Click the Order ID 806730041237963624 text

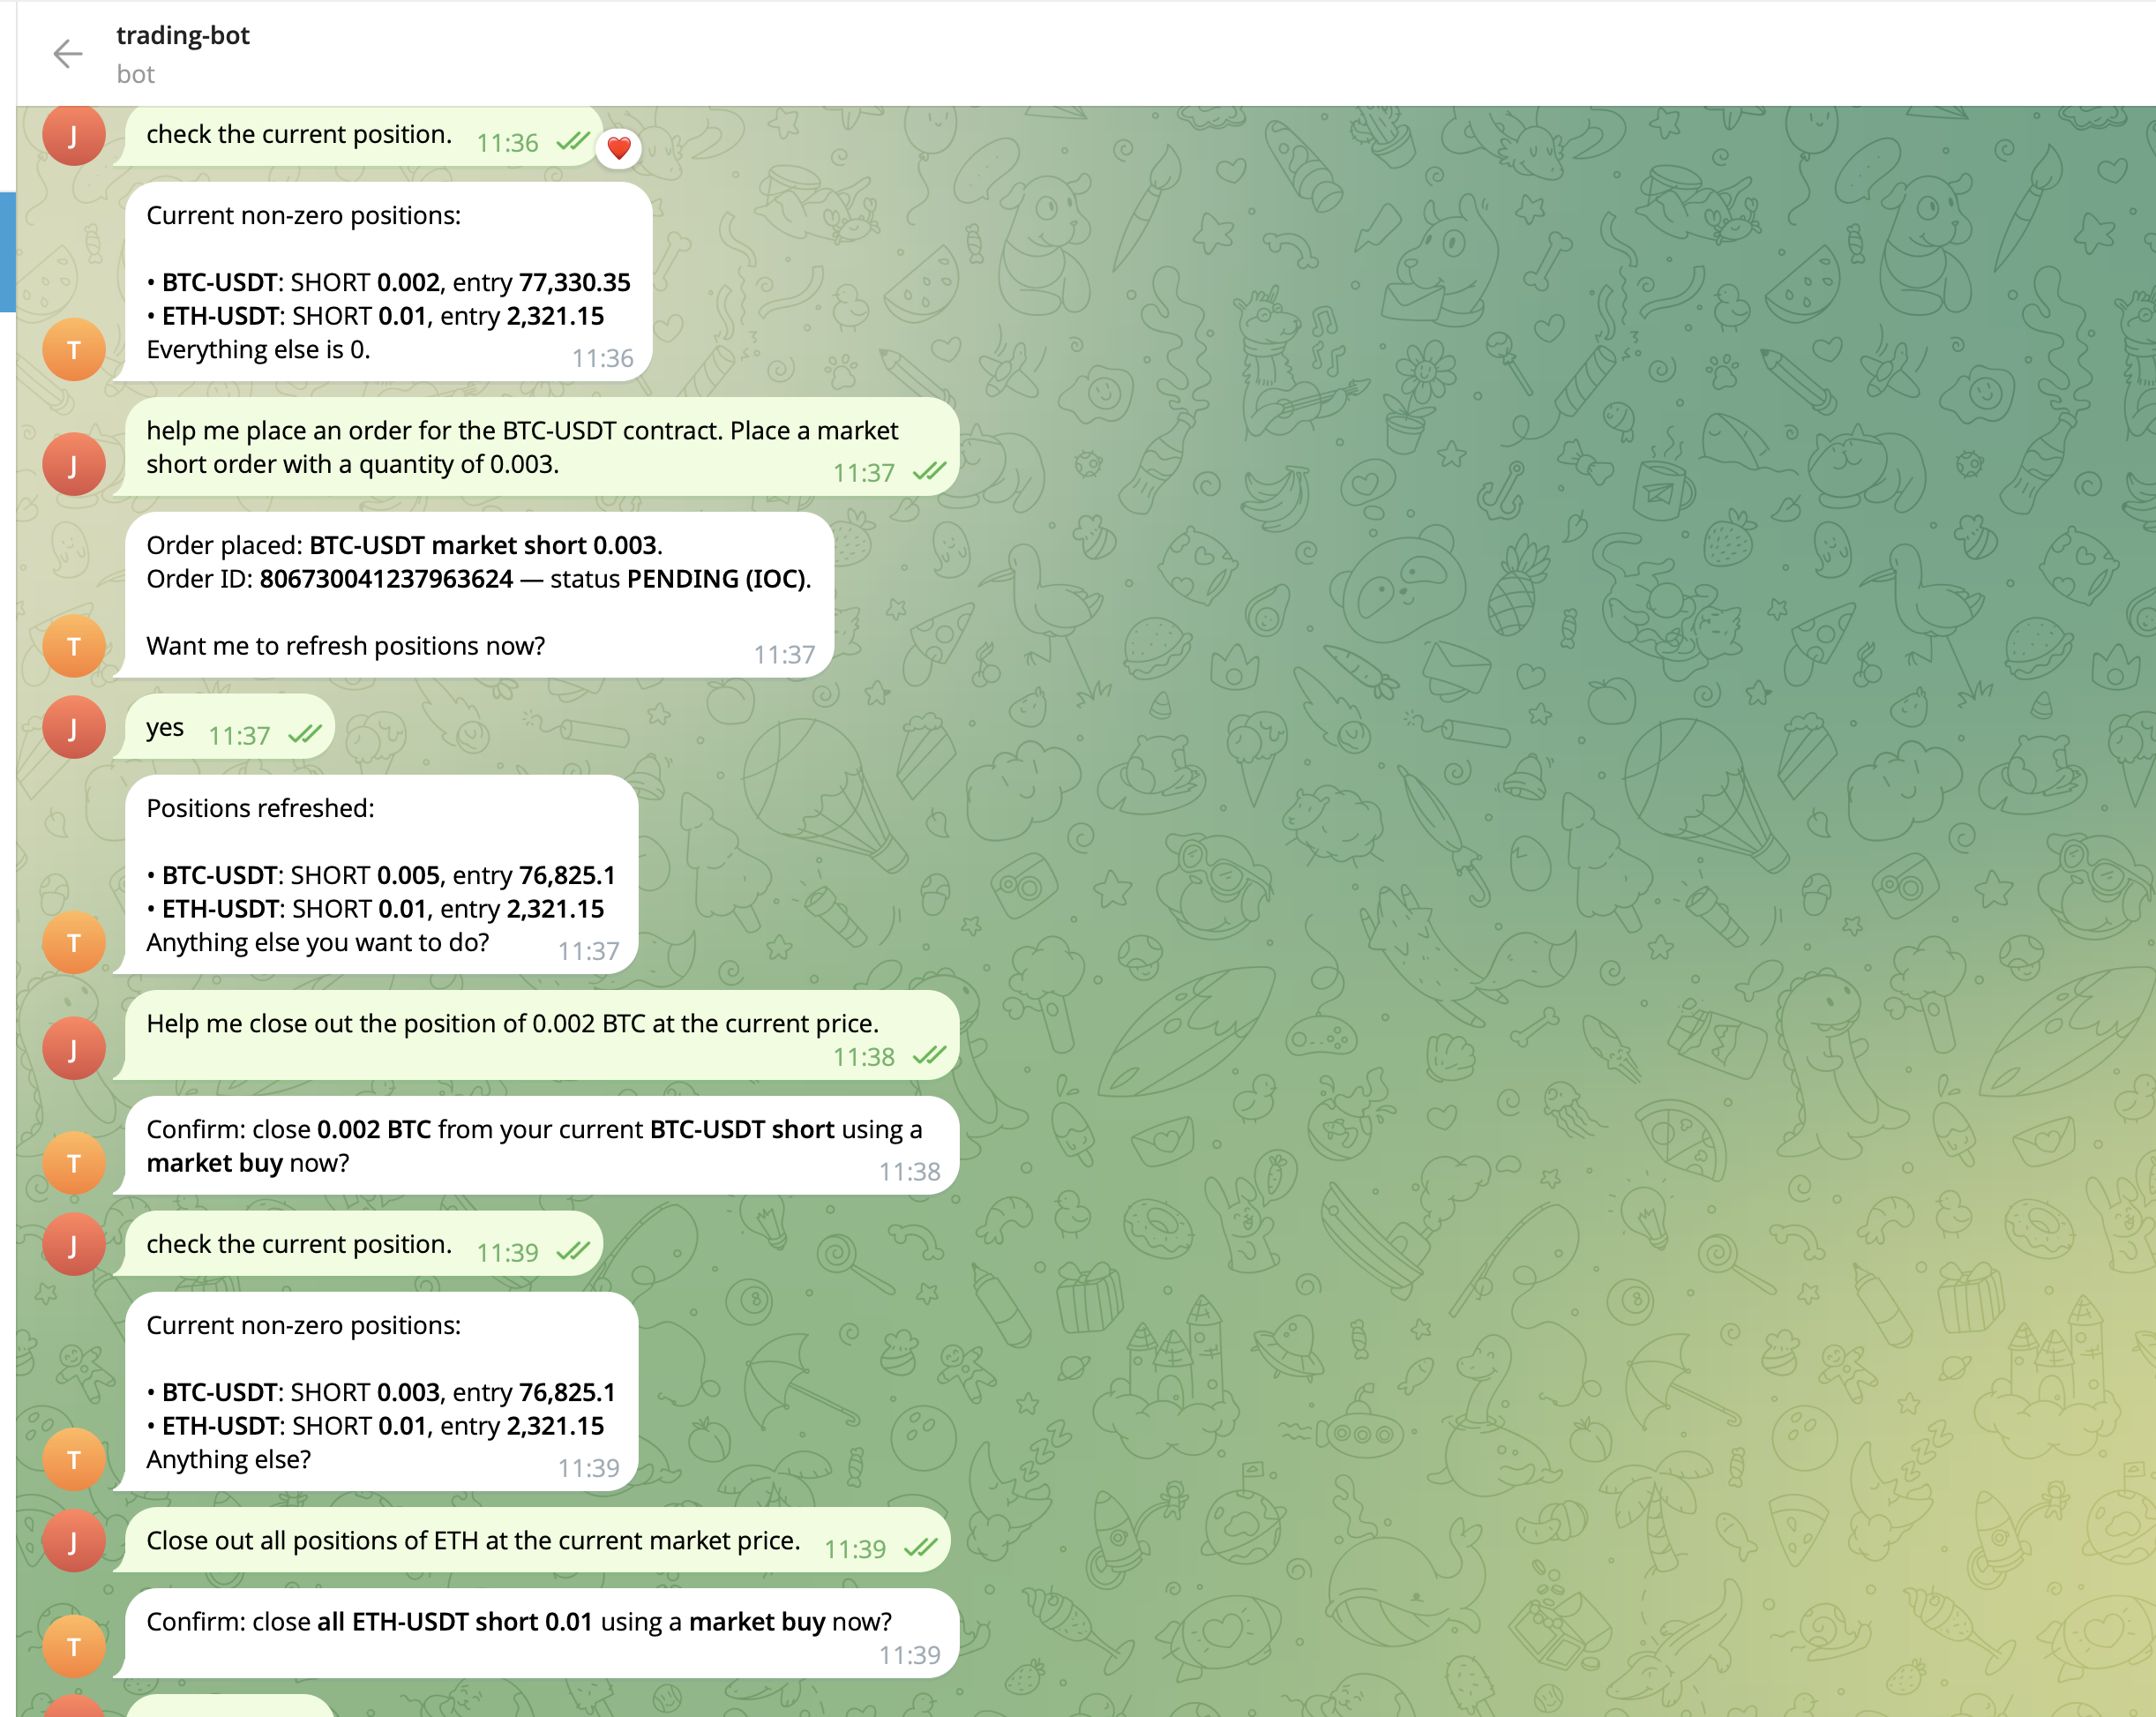[386, 579]
